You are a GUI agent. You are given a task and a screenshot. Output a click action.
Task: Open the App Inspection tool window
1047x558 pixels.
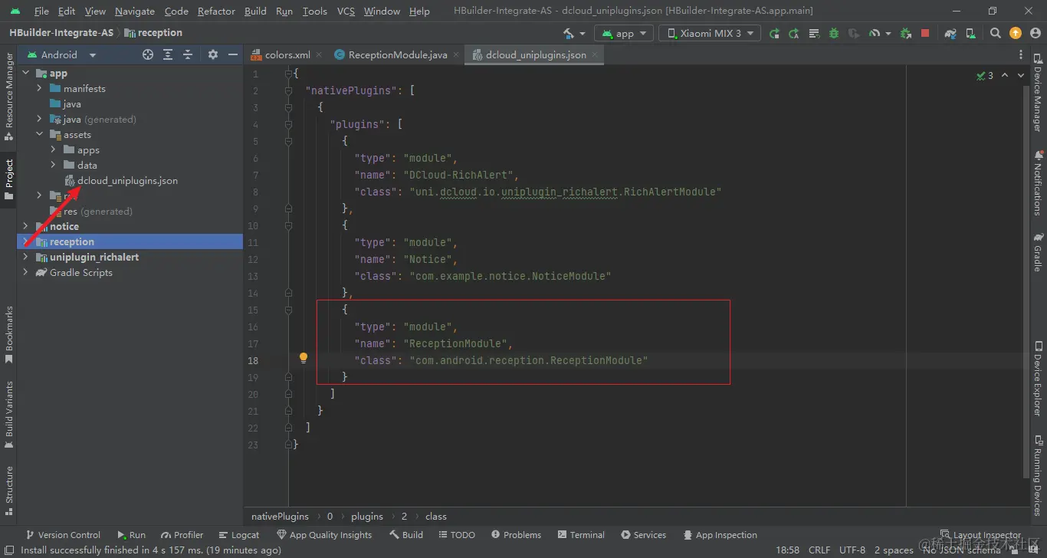tap(720, 535)
